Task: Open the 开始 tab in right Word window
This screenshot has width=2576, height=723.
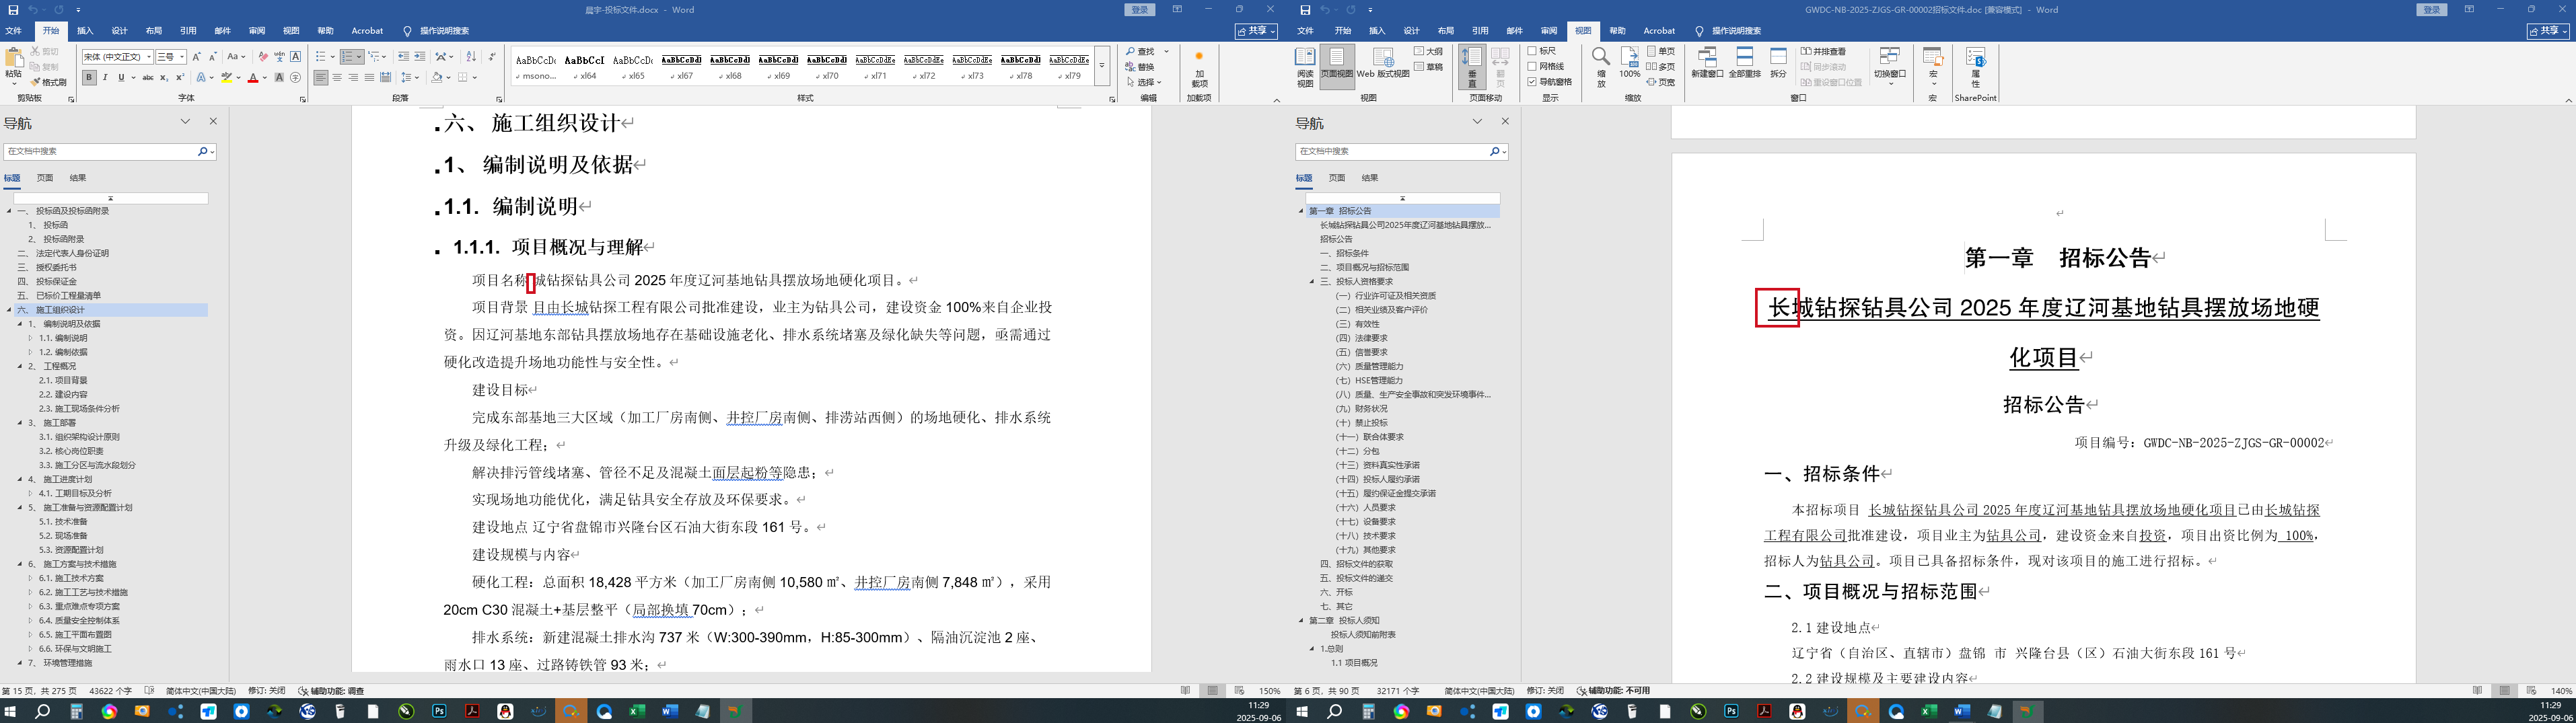Action: [x=1343, y=31]
